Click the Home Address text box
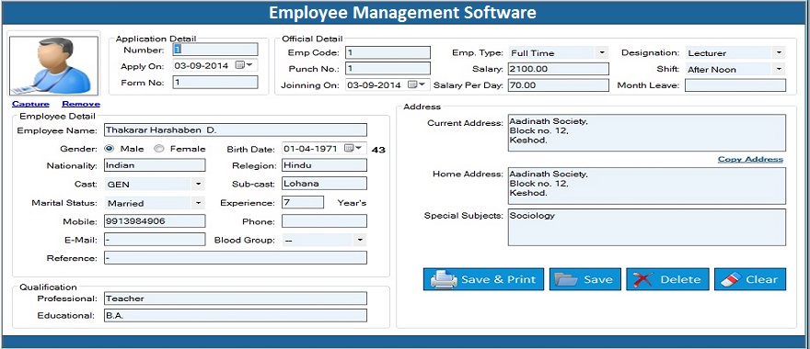Image resolution: width=810 pixels, height=349 pixels. click(x=647, y=186)
